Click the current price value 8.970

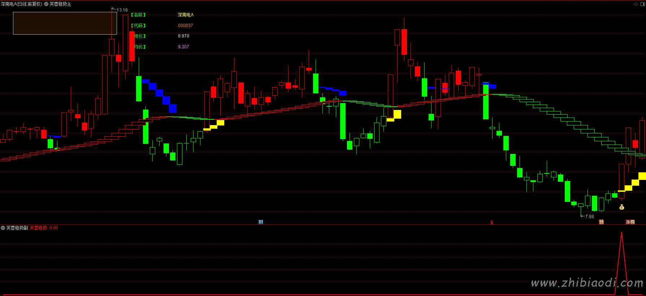pos(183,36)
